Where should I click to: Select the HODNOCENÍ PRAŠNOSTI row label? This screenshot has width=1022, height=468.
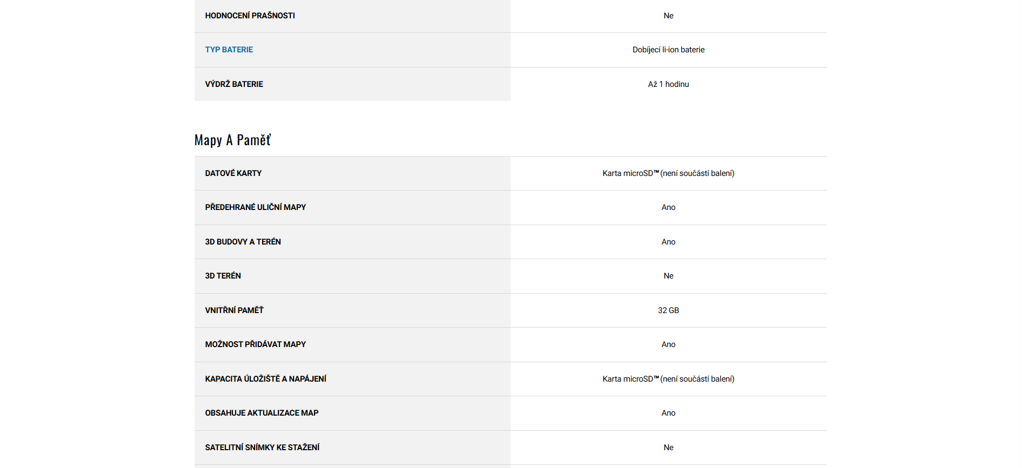250,16
